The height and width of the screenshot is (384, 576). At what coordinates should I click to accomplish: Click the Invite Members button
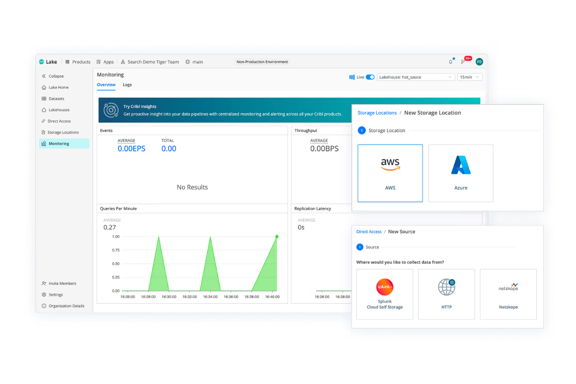point(59,284)
